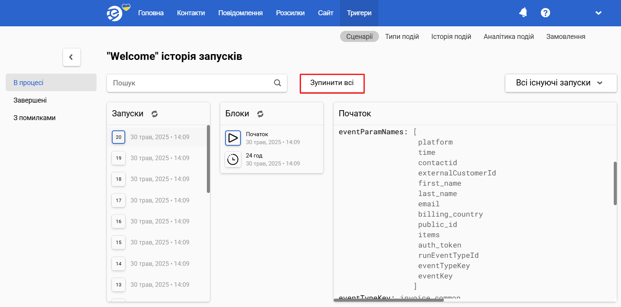Open the Головна menu
Screen dimensions: 621x307
point(151,13)
